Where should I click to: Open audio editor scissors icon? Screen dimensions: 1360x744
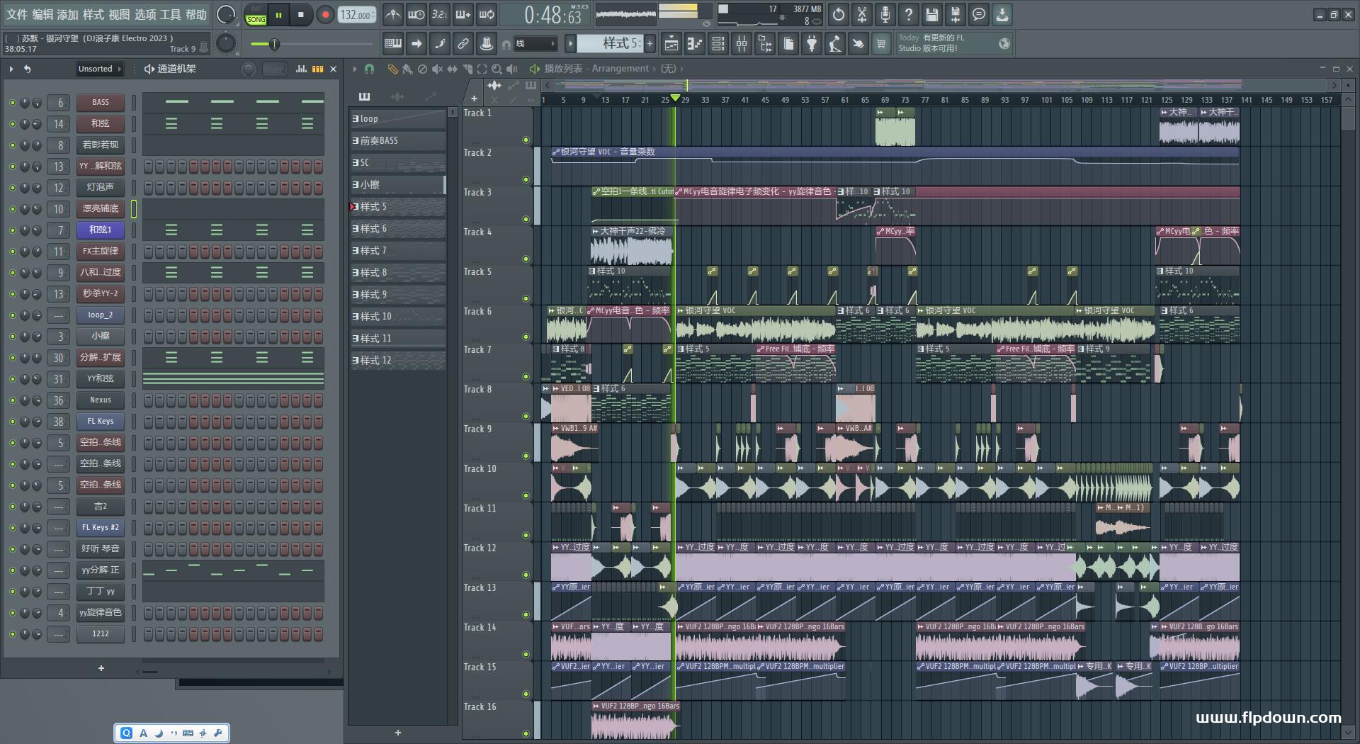click(862, 14)
